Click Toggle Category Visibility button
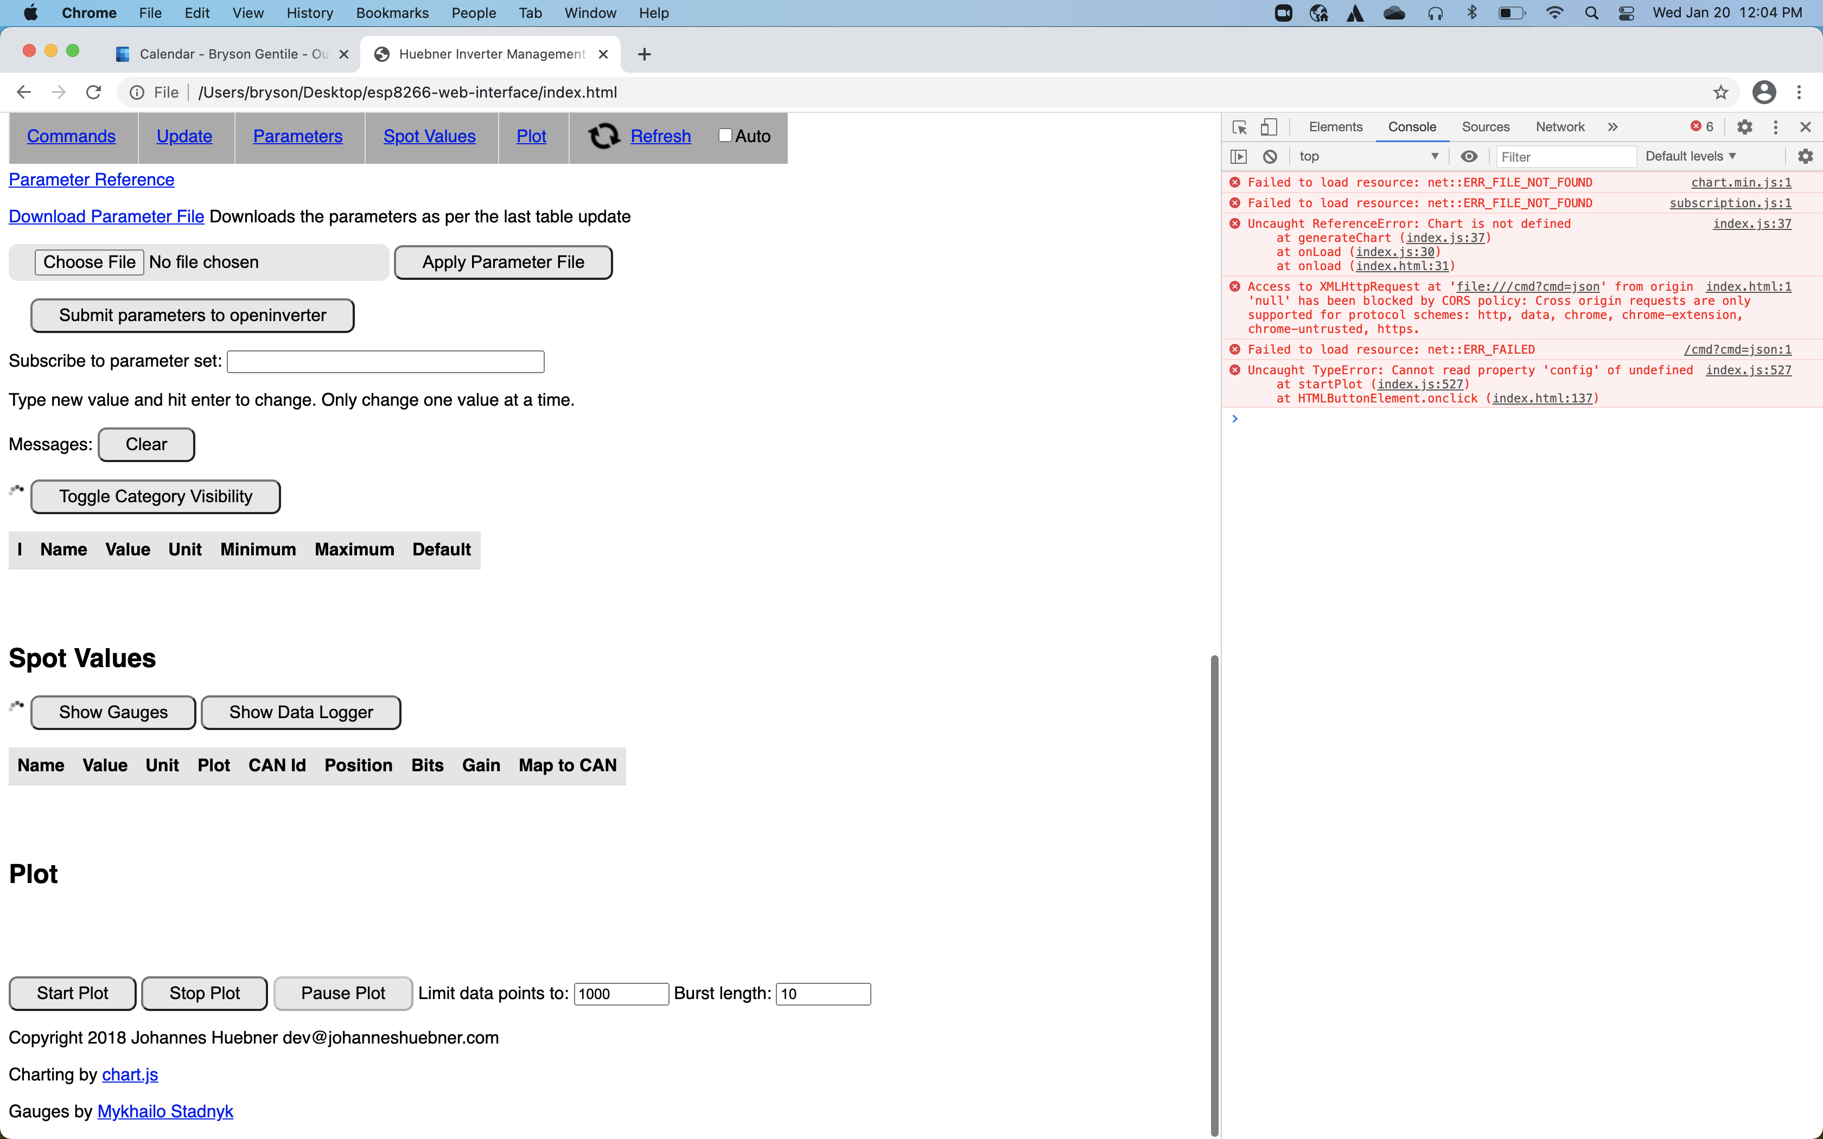The image size is (1823, 1139). (x=155, y=496)
